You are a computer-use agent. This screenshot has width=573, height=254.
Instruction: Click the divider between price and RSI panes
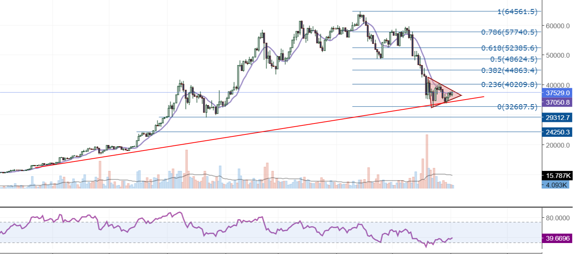(x=275, y=207)
